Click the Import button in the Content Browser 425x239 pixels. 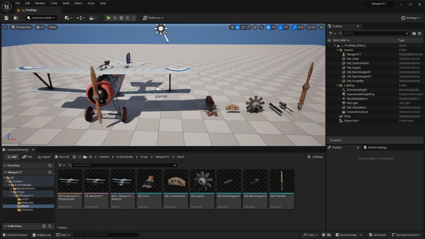coord(44,157)
